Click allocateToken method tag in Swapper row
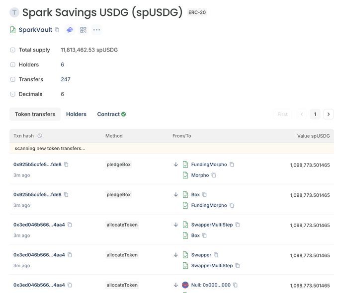The image size is (338, 293). [122, 255]
